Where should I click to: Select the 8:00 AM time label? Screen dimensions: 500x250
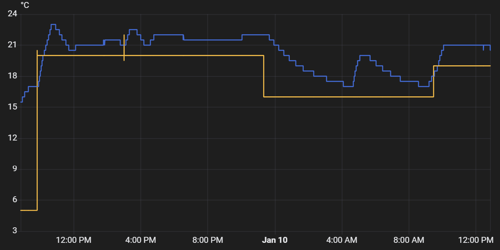409,240
